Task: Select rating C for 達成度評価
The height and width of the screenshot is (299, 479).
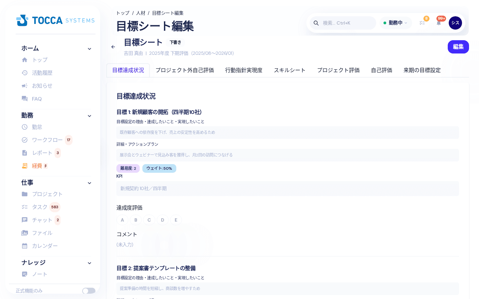Action: coord(149,220)
